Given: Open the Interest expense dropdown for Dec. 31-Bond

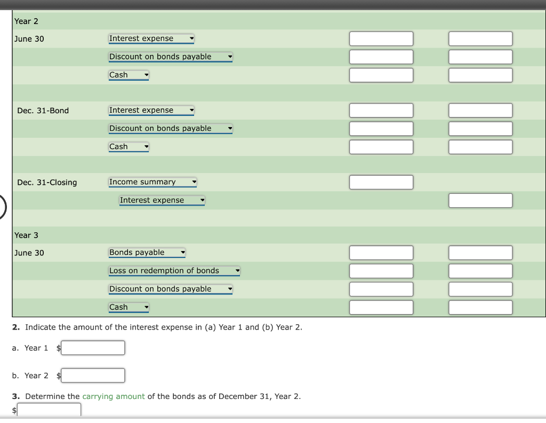Looking at the screenshot, I should click(x=151, y=111).
